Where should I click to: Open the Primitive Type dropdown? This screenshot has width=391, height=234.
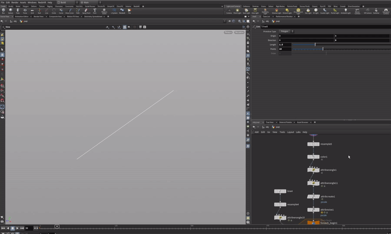[x=286, y=31]
